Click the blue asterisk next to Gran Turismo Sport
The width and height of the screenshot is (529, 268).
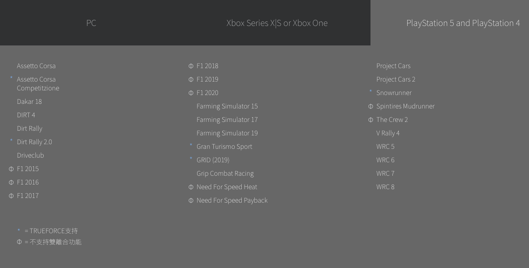click(x=191, y=145)
